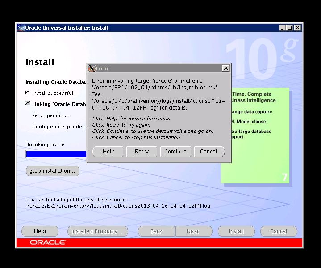Click the number 7 in green panel
The height and width of the screenshot is (268, 321).
[285, 177]
